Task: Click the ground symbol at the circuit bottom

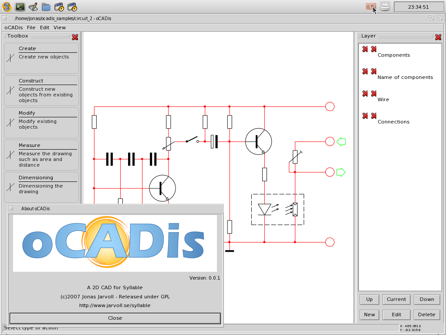Action: (x=230, y=251)
